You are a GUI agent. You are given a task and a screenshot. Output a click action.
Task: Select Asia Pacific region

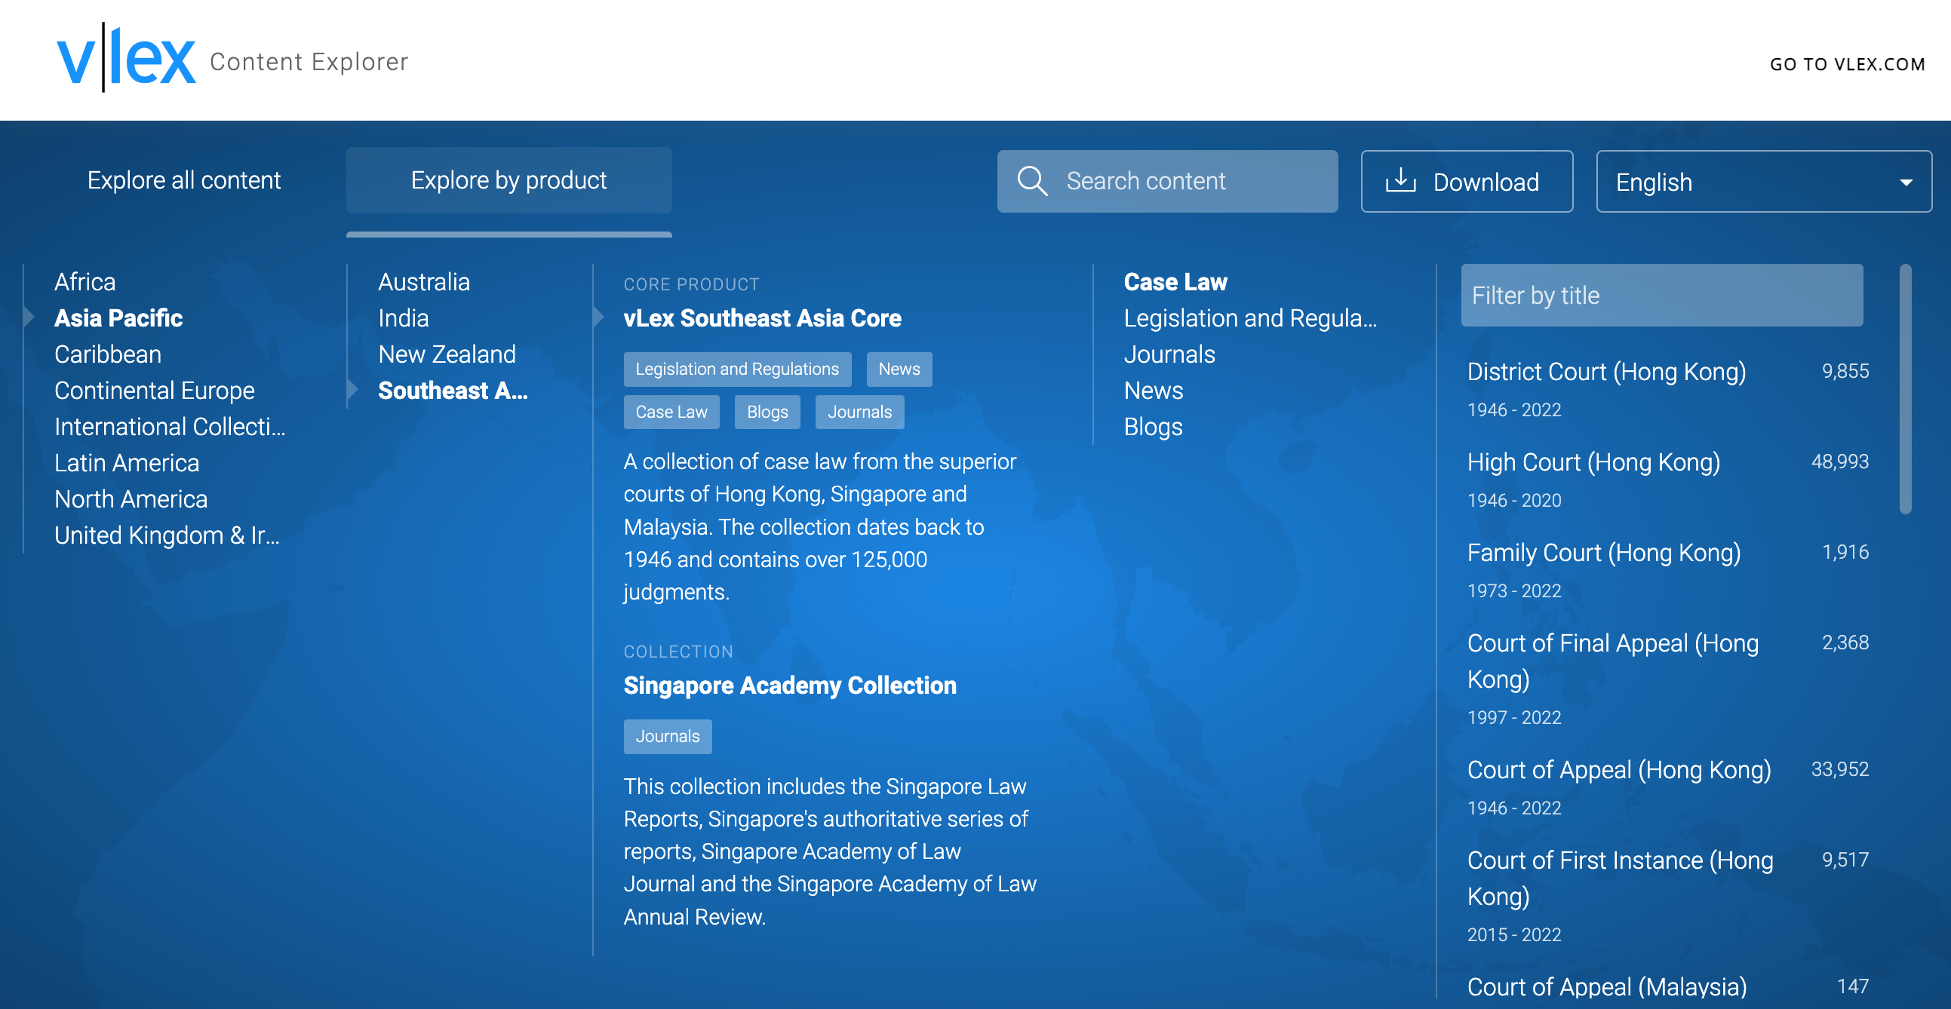tap(118, 318)
